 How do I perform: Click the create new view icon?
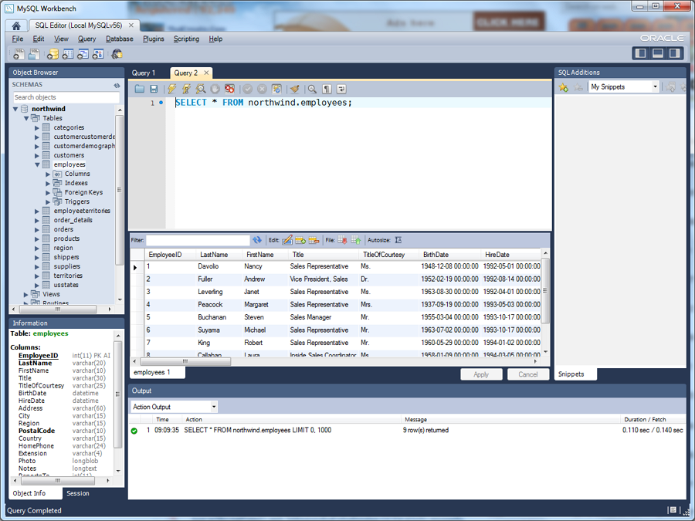(83, 54)
